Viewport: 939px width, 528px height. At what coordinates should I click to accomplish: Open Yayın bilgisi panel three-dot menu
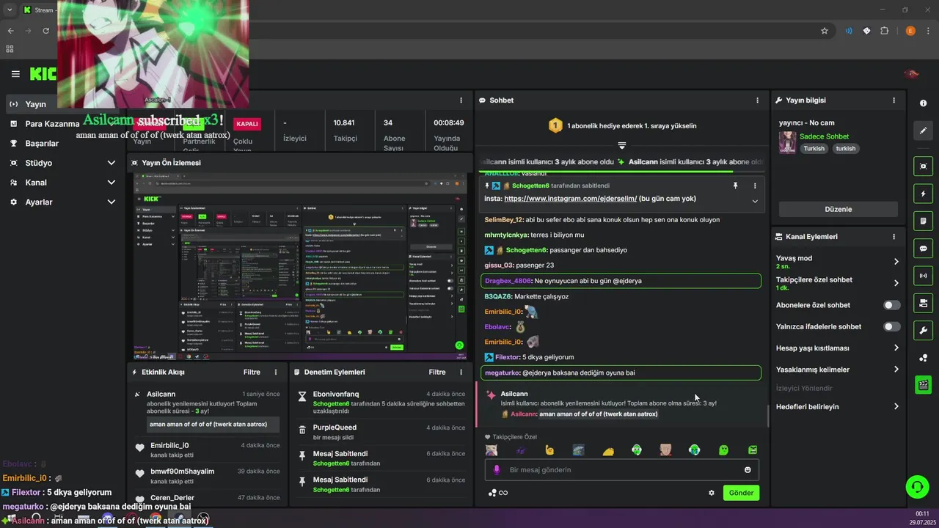[894, 100]
